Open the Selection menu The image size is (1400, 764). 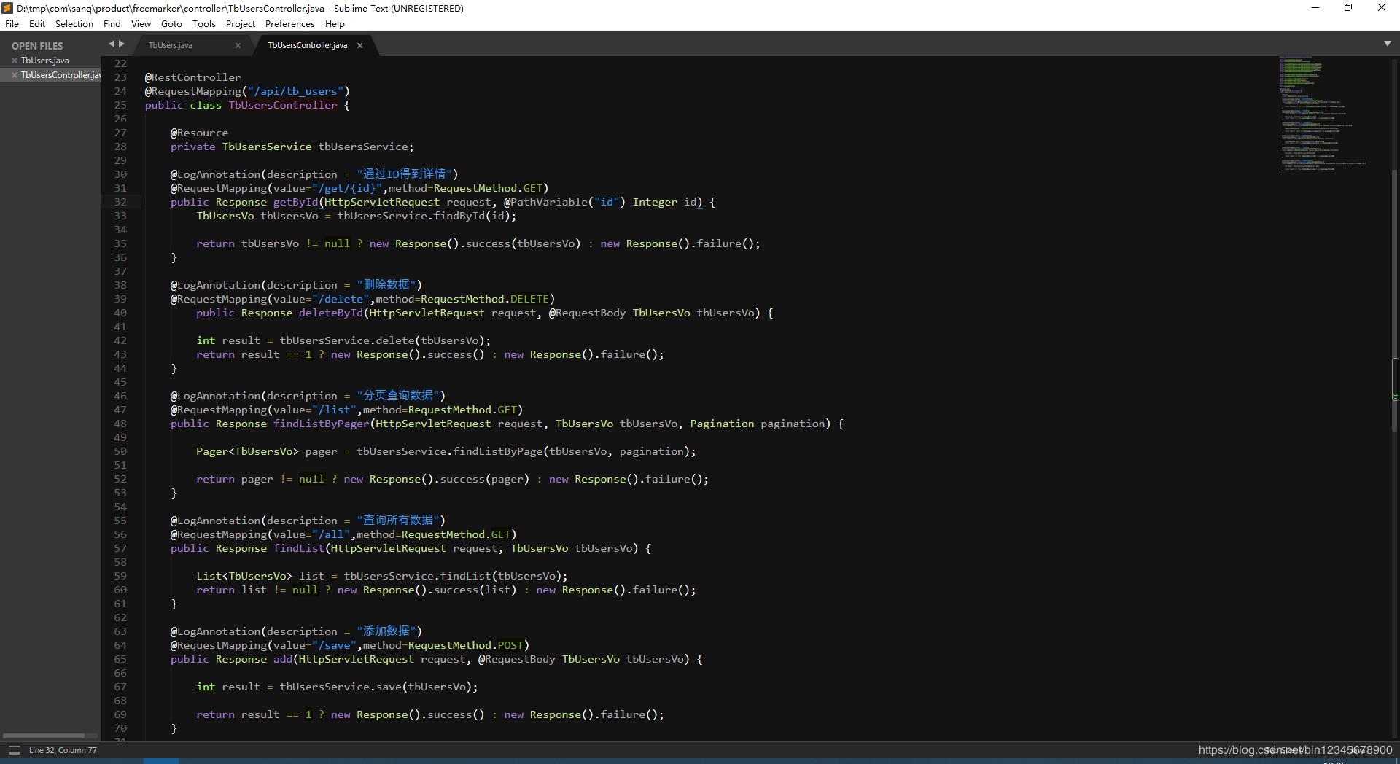(x=74, y=24)
